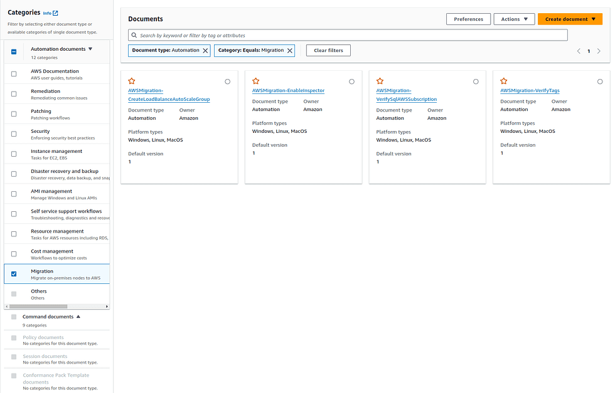Open the Categories Info external link icon
The width and height of the screenshot is (615, 393).
(x=55, y=13)
